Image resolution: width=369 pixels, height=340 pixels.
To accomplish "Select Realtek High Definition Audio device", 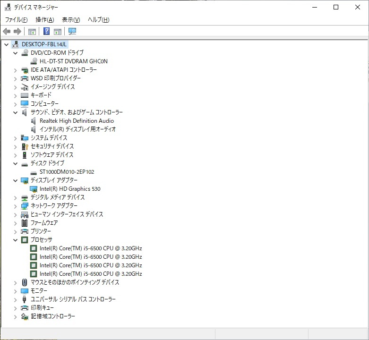I will (77, 121).
